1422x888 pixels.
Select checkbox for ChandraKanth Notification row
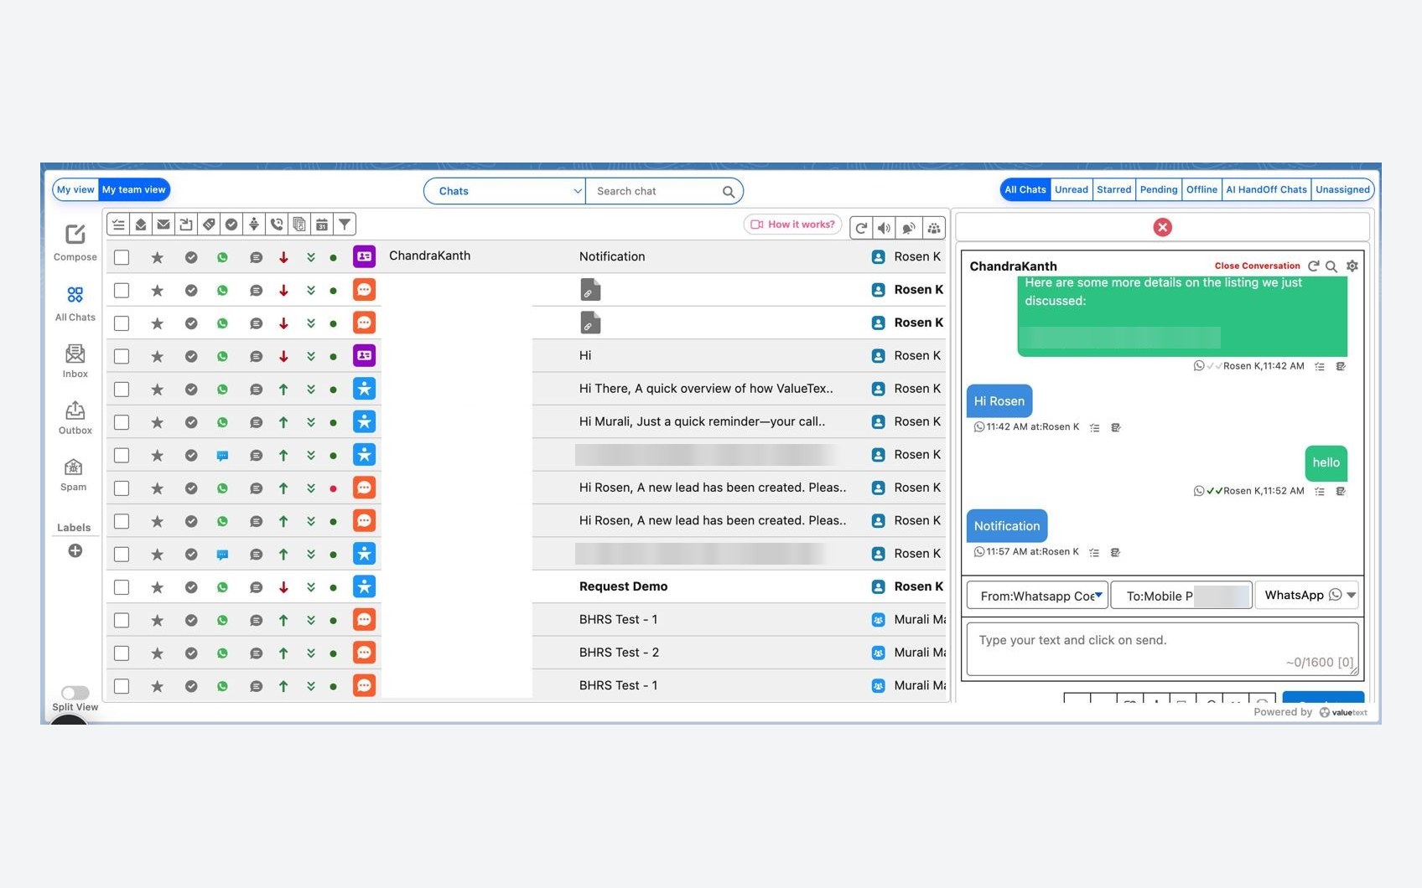pos(122,257)
